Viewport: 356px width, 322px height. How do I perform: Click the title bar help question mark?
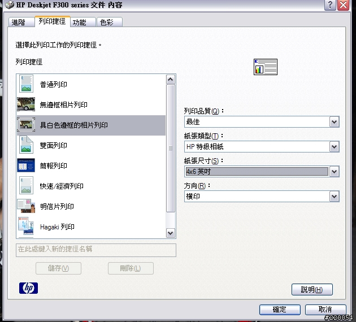coord(330,5)
